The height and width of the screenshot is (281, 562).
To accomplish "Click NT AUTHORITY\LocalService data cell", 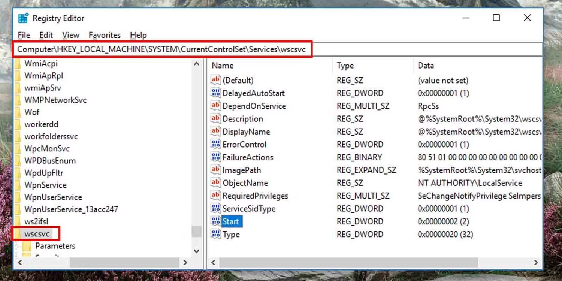I will (470, 183).
